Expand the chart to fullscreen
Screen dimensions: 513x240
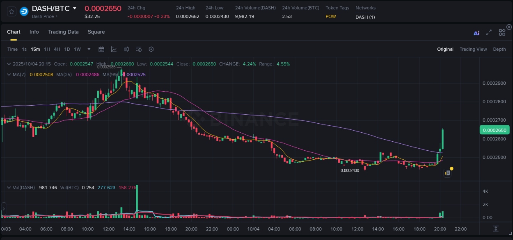489,33
